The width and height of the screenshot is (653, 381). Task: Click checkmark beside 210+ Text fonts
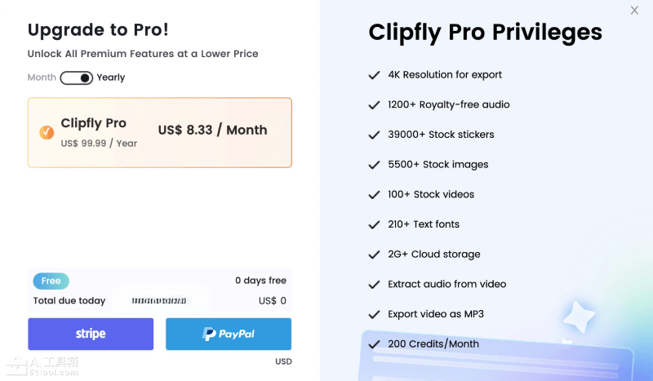click(x=374, y=224)
